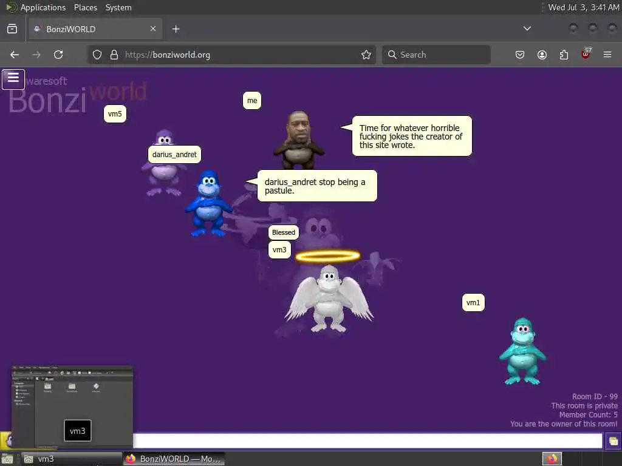
Task: Open a new browser tab
Action: click(176, 29)
